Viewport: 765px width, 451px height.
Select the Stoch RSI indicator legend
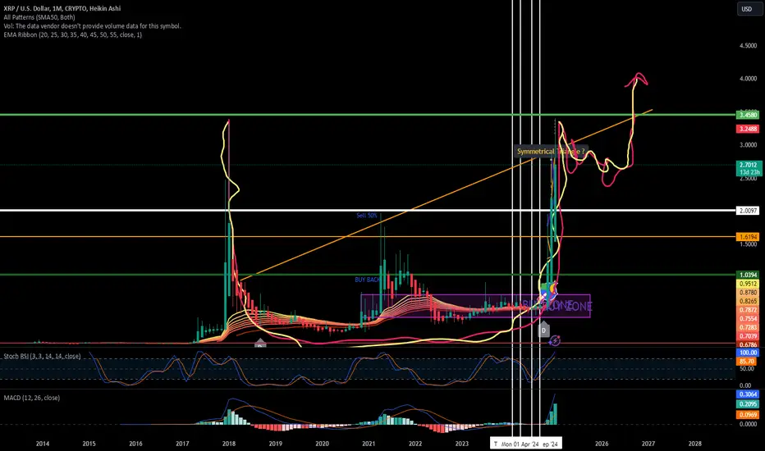point(42,357)
